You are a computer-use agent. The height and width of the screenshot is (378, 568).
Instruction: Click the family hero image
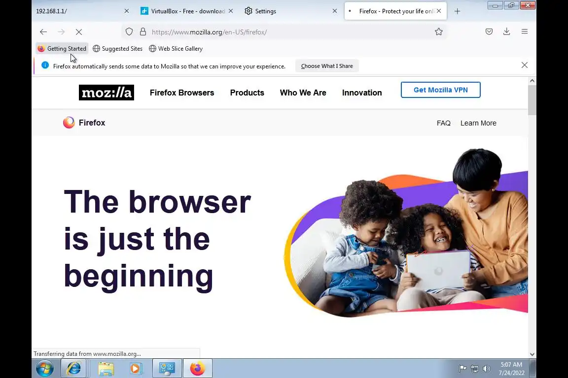pyautogui.click(x=406, y=233)
